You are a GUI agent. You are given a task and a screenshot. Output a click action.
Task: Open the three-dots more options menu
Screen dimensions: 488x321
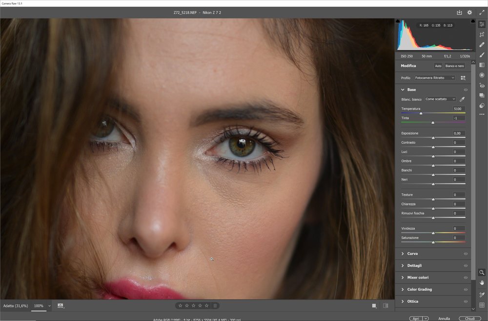(x=482, y=115)
